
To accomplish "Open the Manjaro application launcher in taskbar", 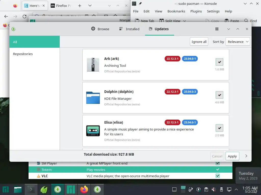I will 6,189.
